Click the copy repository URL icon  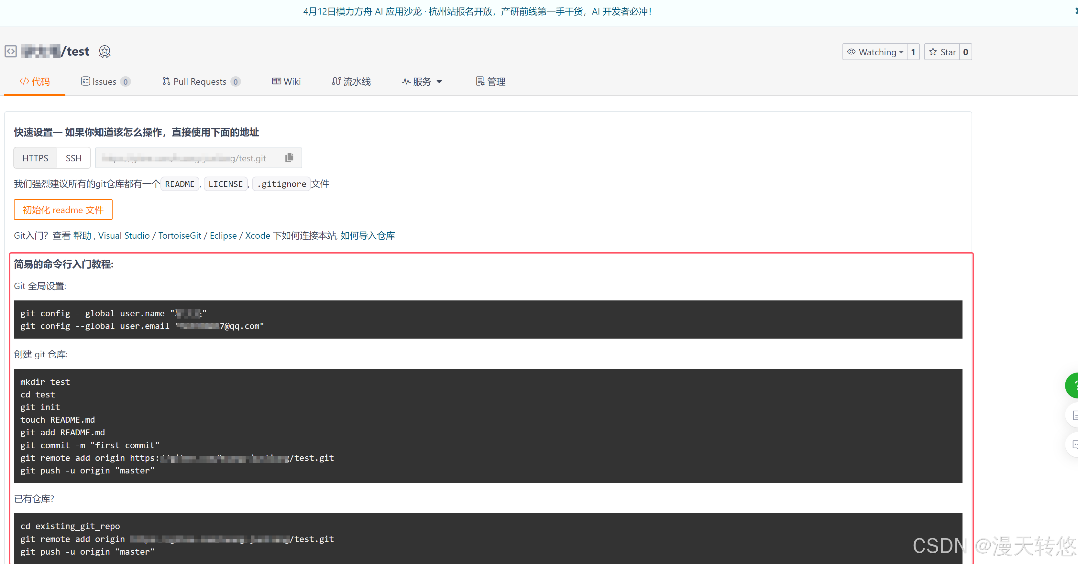289,158
